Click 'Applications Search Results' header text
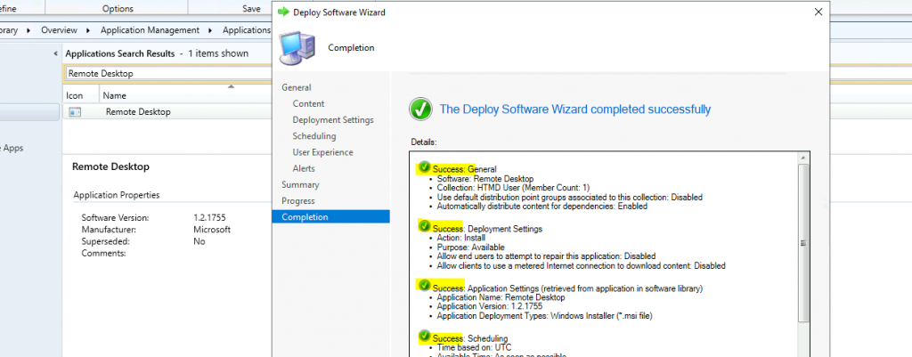Image resolution: width=912 pixels, height=357 pixels. [120, 53]
